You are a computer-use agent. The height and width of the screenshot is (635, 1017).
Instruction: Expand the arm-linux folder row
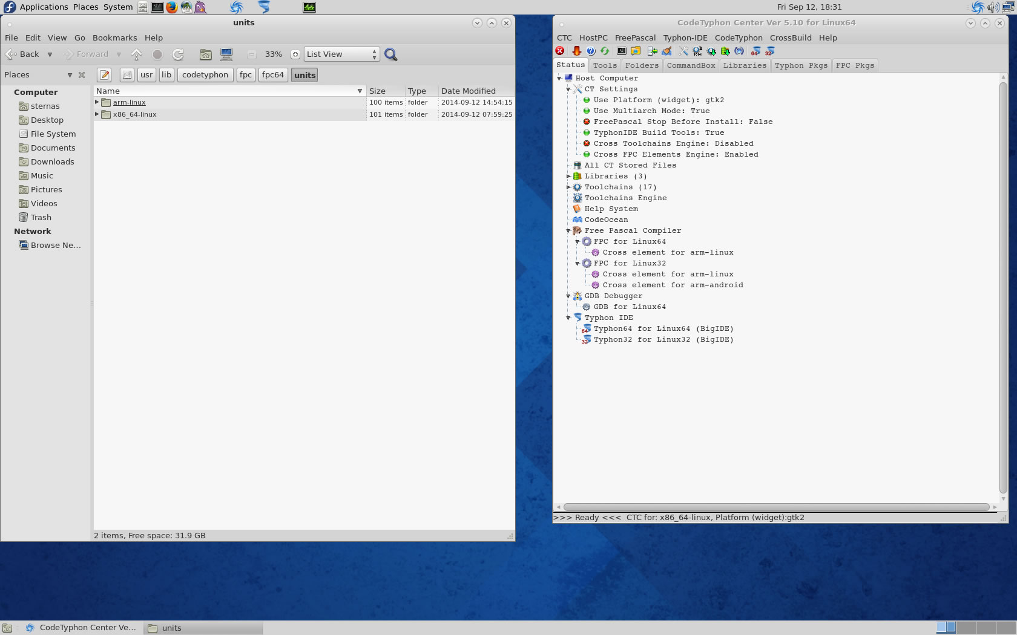coord(97,102)
